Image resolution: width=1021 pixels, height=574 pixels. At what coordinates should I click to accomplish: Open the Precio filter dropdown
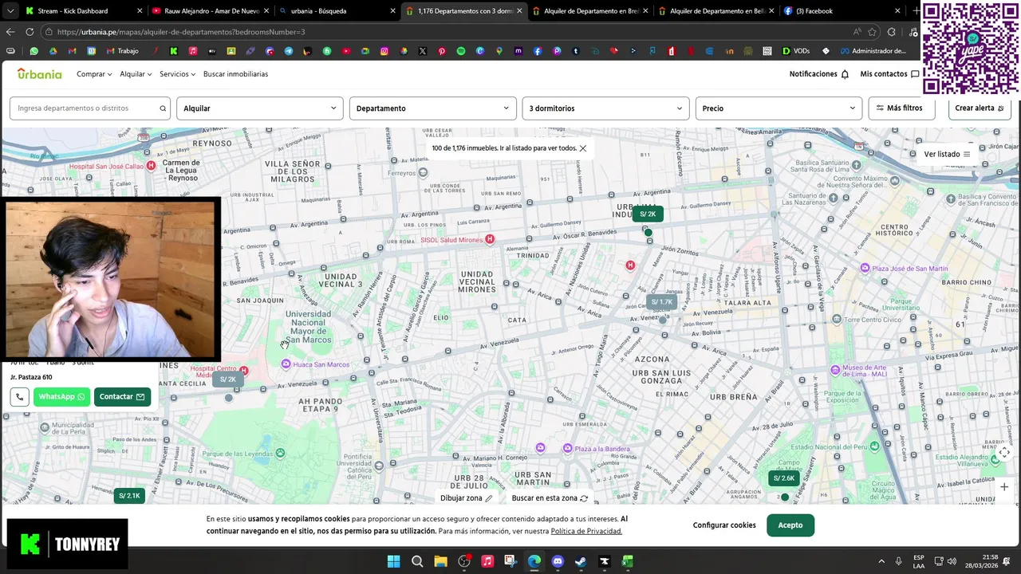coord(779,108)
